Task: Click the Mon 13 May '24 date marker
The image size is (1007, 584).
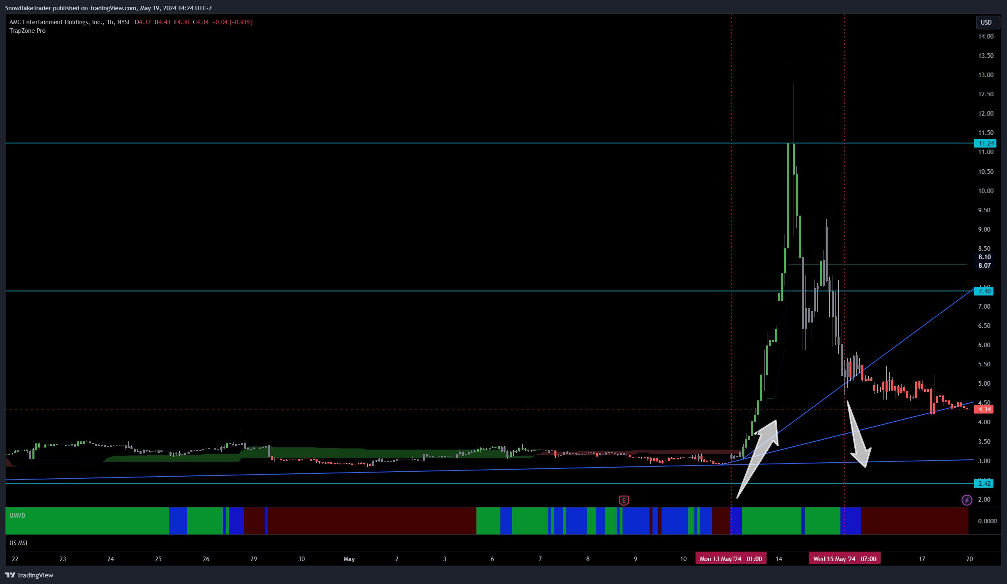Action: click(731, 559)
